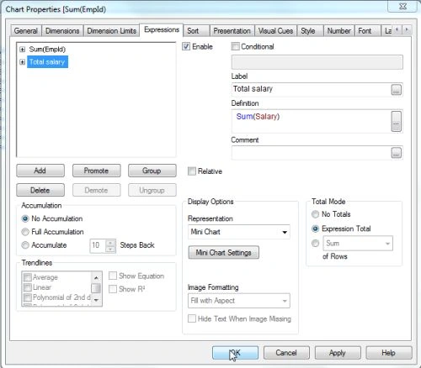Image resolution: width=421 pixels, height=368 pixels.
Task: Open the Definition expression editor ellipsis button
Action: coord(396,121)
